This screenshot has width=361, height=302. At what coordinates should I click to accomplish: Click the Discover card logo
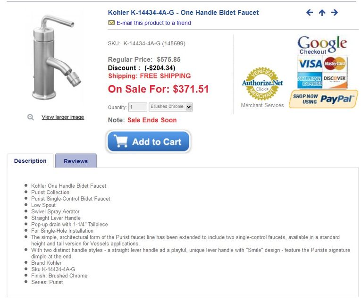click(x=335, y=80)
